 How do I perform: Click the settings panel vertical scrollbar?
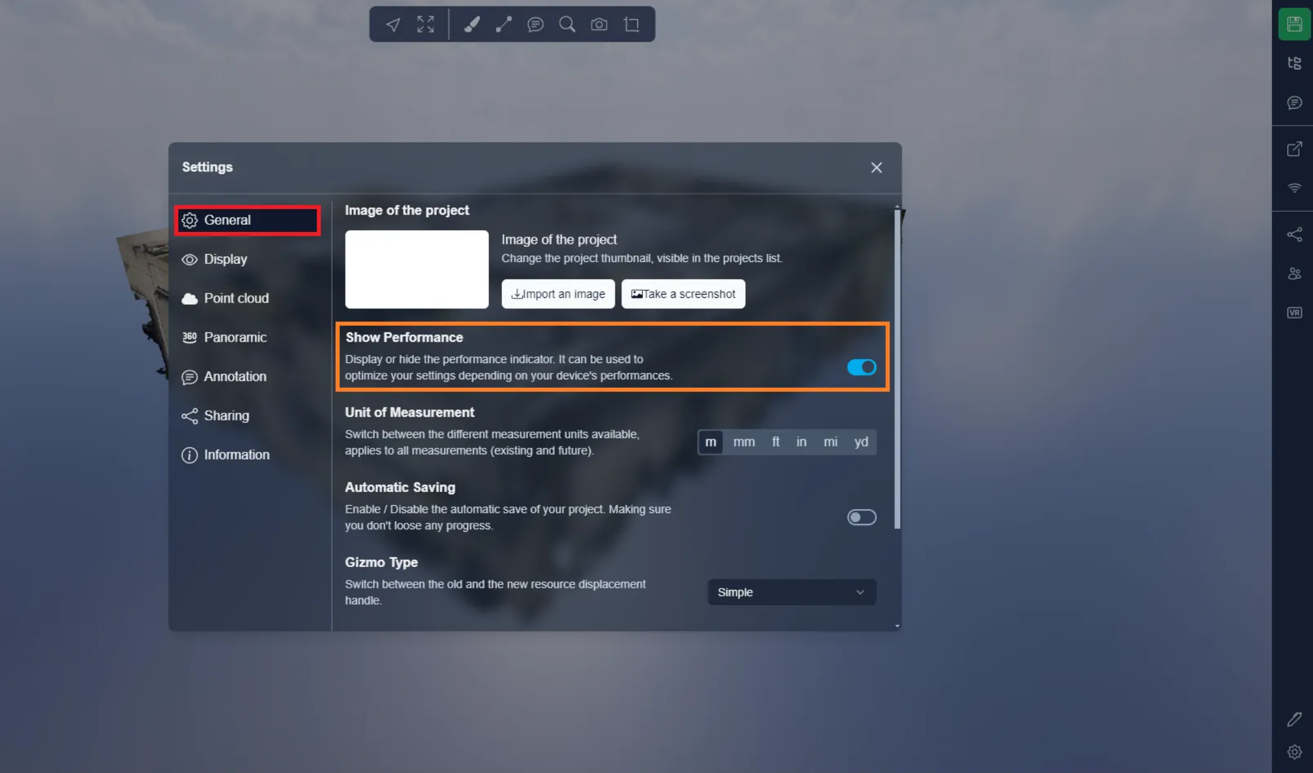tap(897, 368)
